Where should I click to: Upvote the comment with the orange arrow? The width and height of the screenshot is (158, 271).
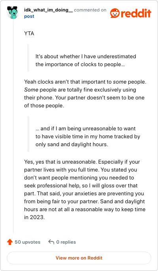point(10,242)
